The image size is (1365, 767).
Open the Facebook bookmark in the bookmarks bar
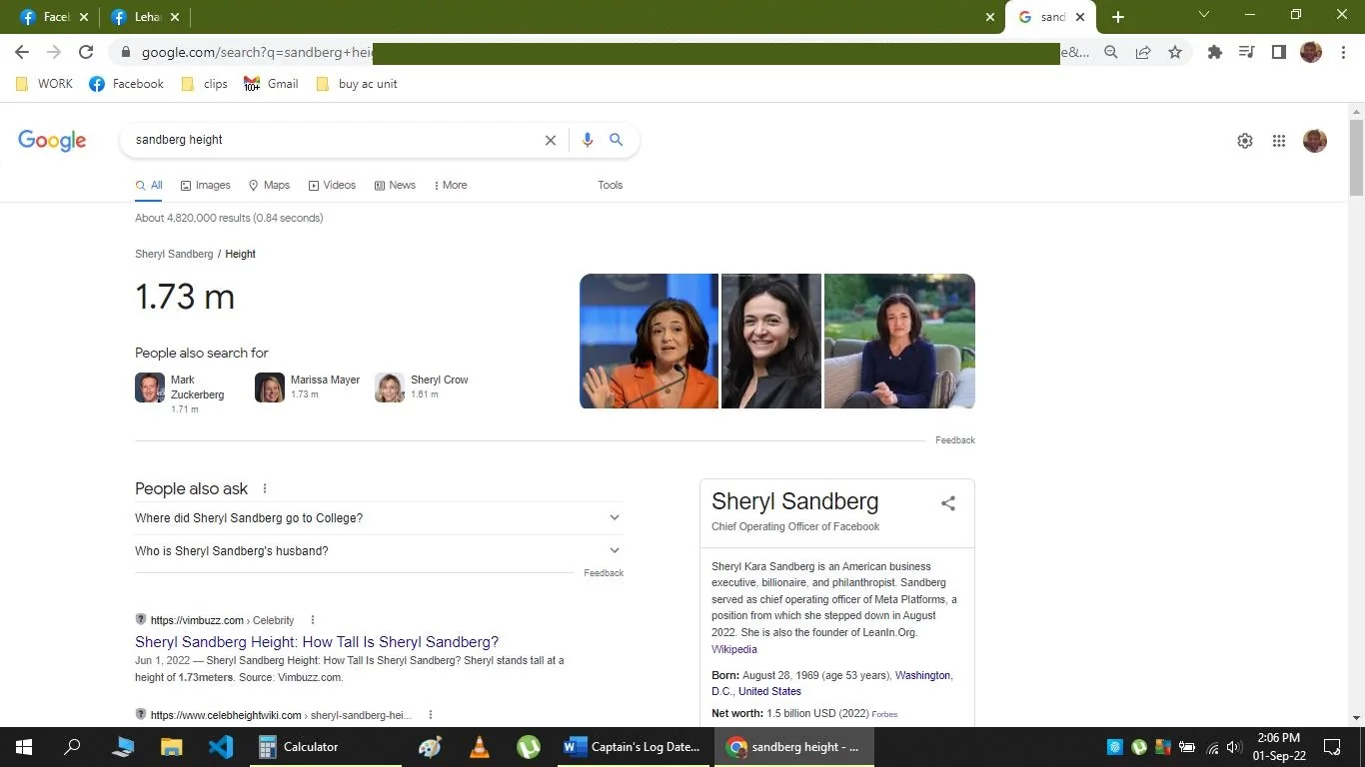(x=126, y=84)
